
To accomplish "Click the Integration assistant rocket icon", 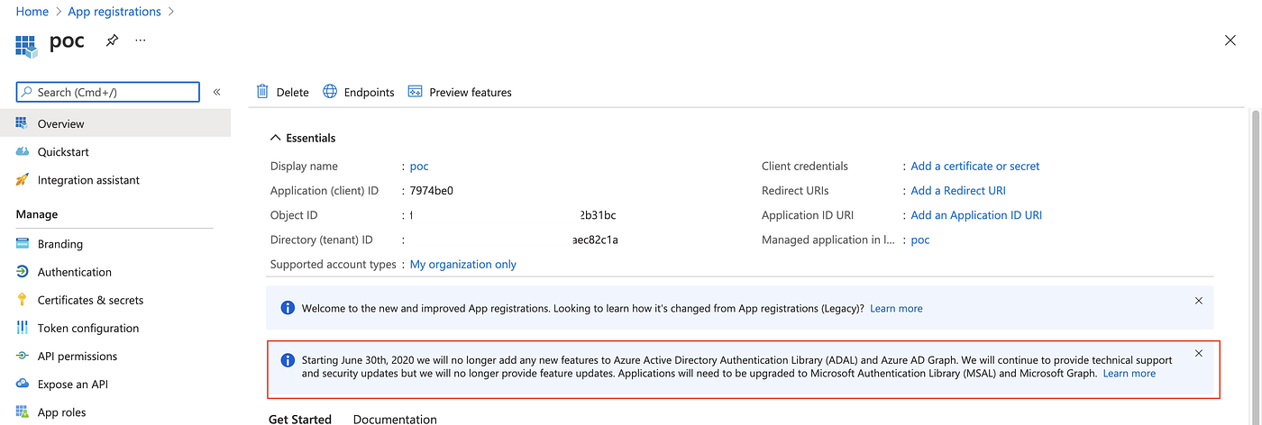I will coord(22,179).
